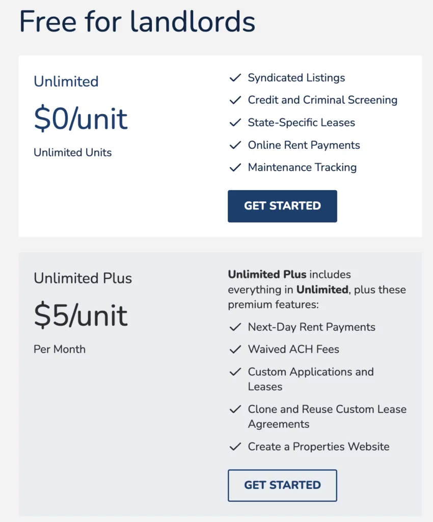Viewport: 433px width, 522px height.
Task: Click checkmark icon next to State-Specific Leases
Action: tap(235, 123)
